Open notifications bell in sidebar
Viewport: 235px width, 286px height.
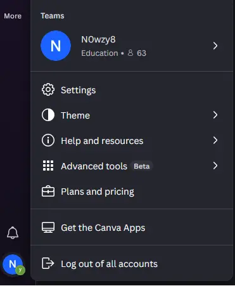13,233
